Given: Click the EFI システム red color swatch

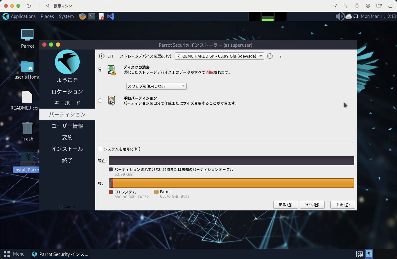Looking at the screenshot, I should pyautogui.click(x=111, y=192).
